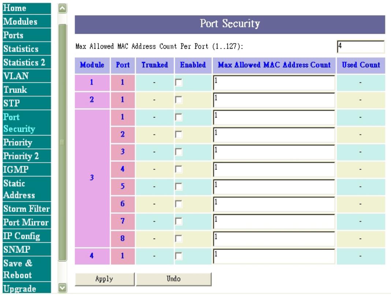Focus MAC count field for module 3 port 7
Image resolution: width=391 pixels, height=295 pixels.
[x=274, y=221]
